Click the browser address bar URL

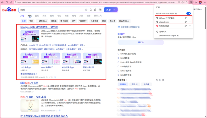point(97,2)
